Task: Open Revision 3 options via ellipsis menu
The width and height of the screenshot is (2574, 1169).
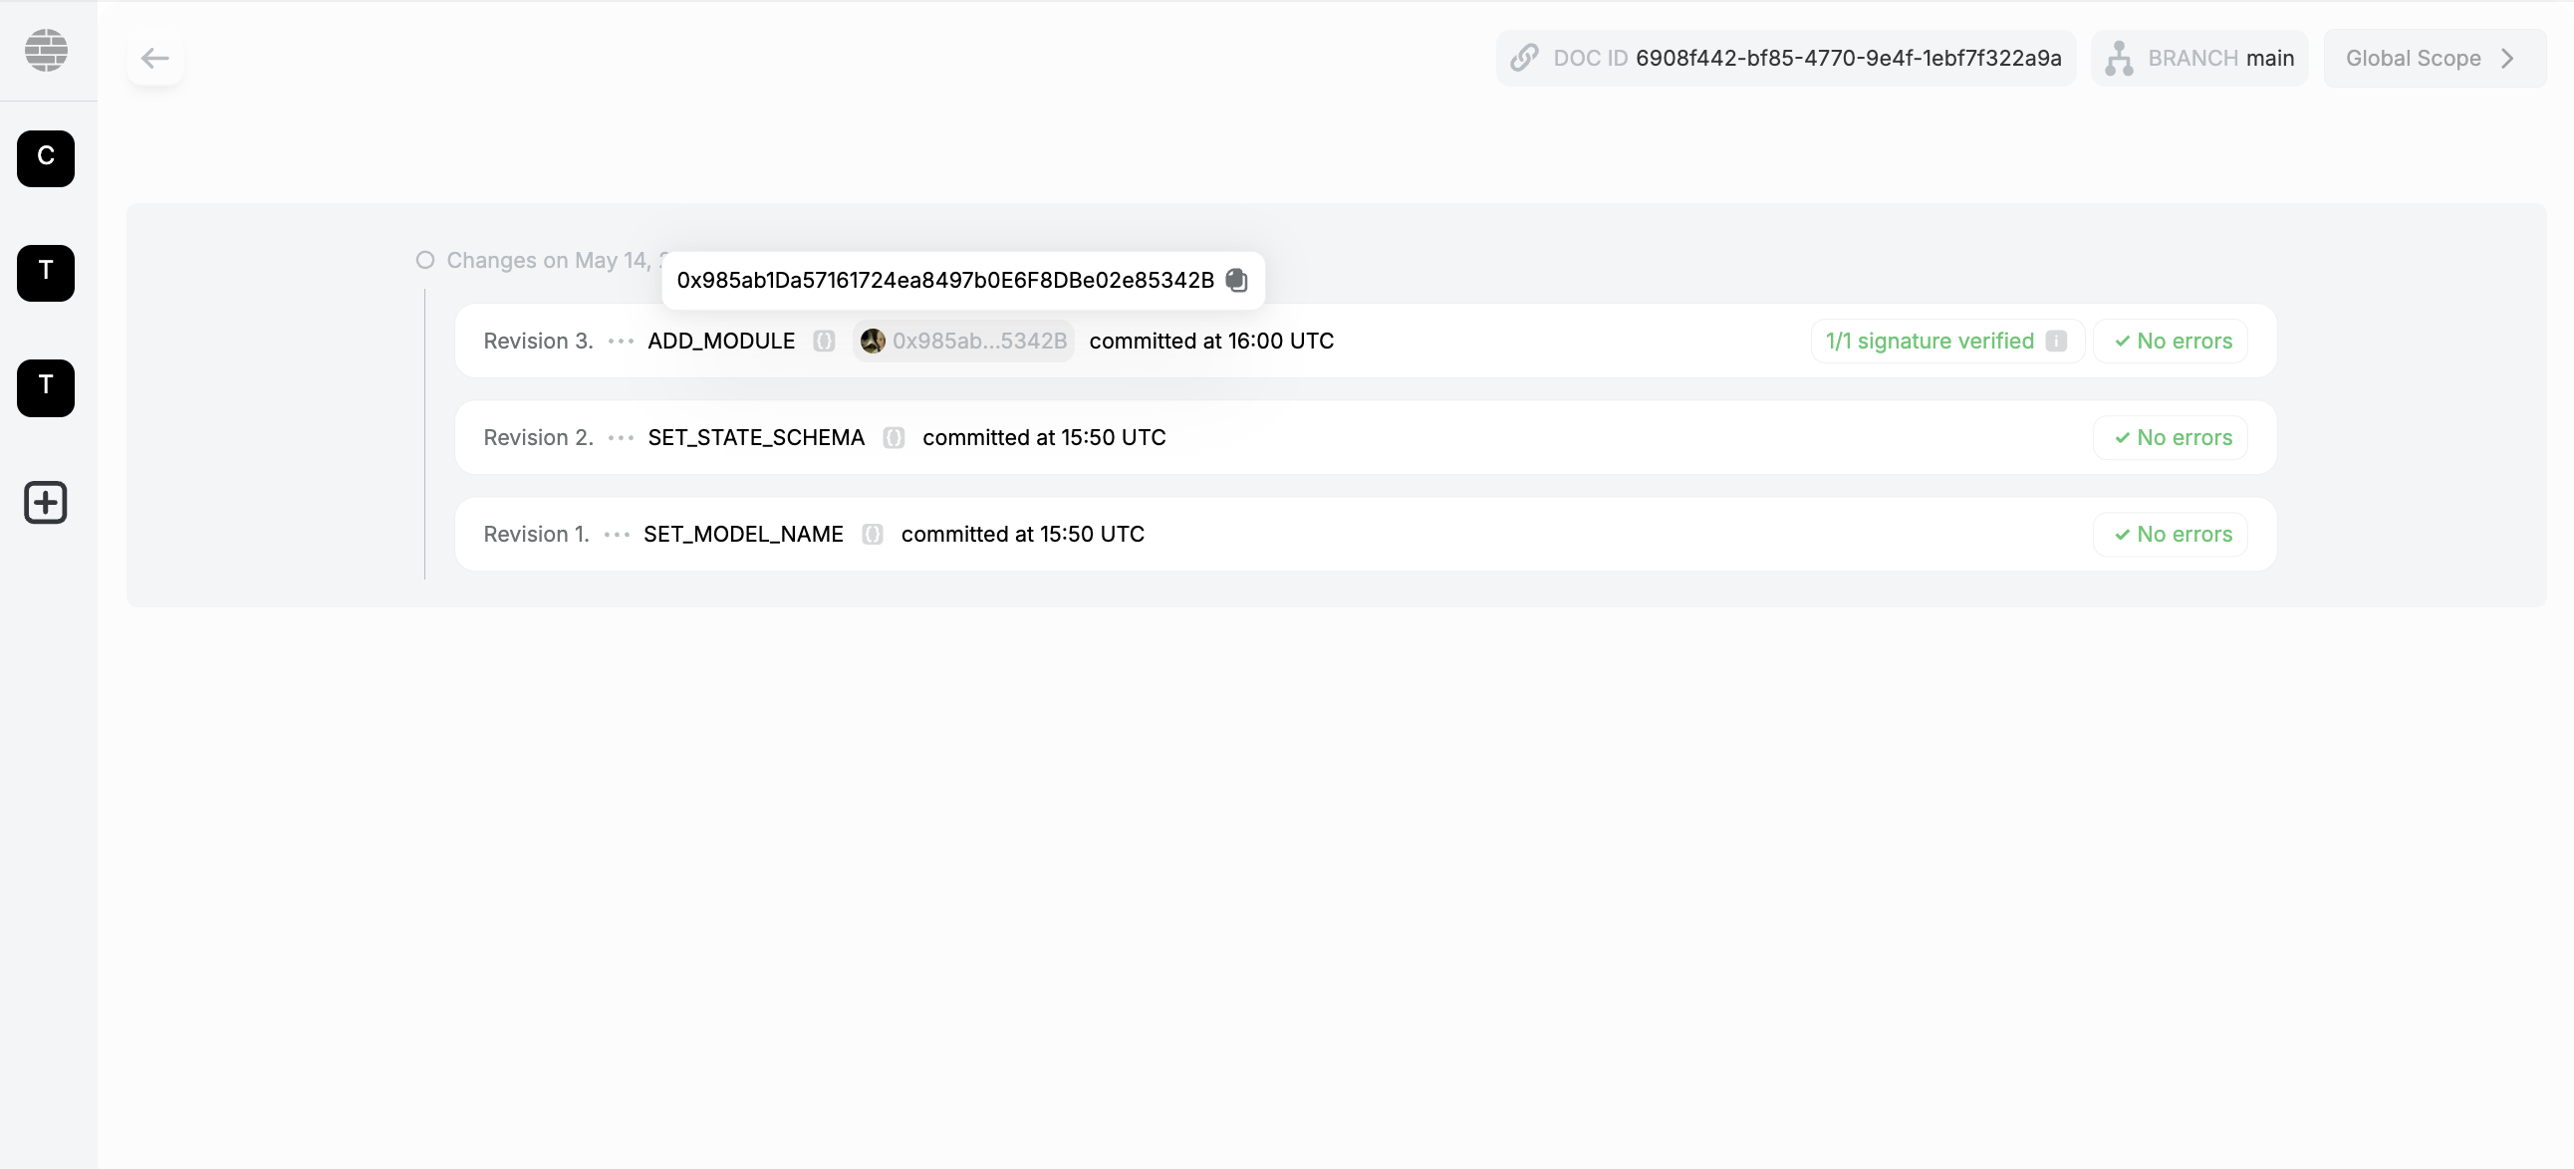Action: tap(620, 341)
